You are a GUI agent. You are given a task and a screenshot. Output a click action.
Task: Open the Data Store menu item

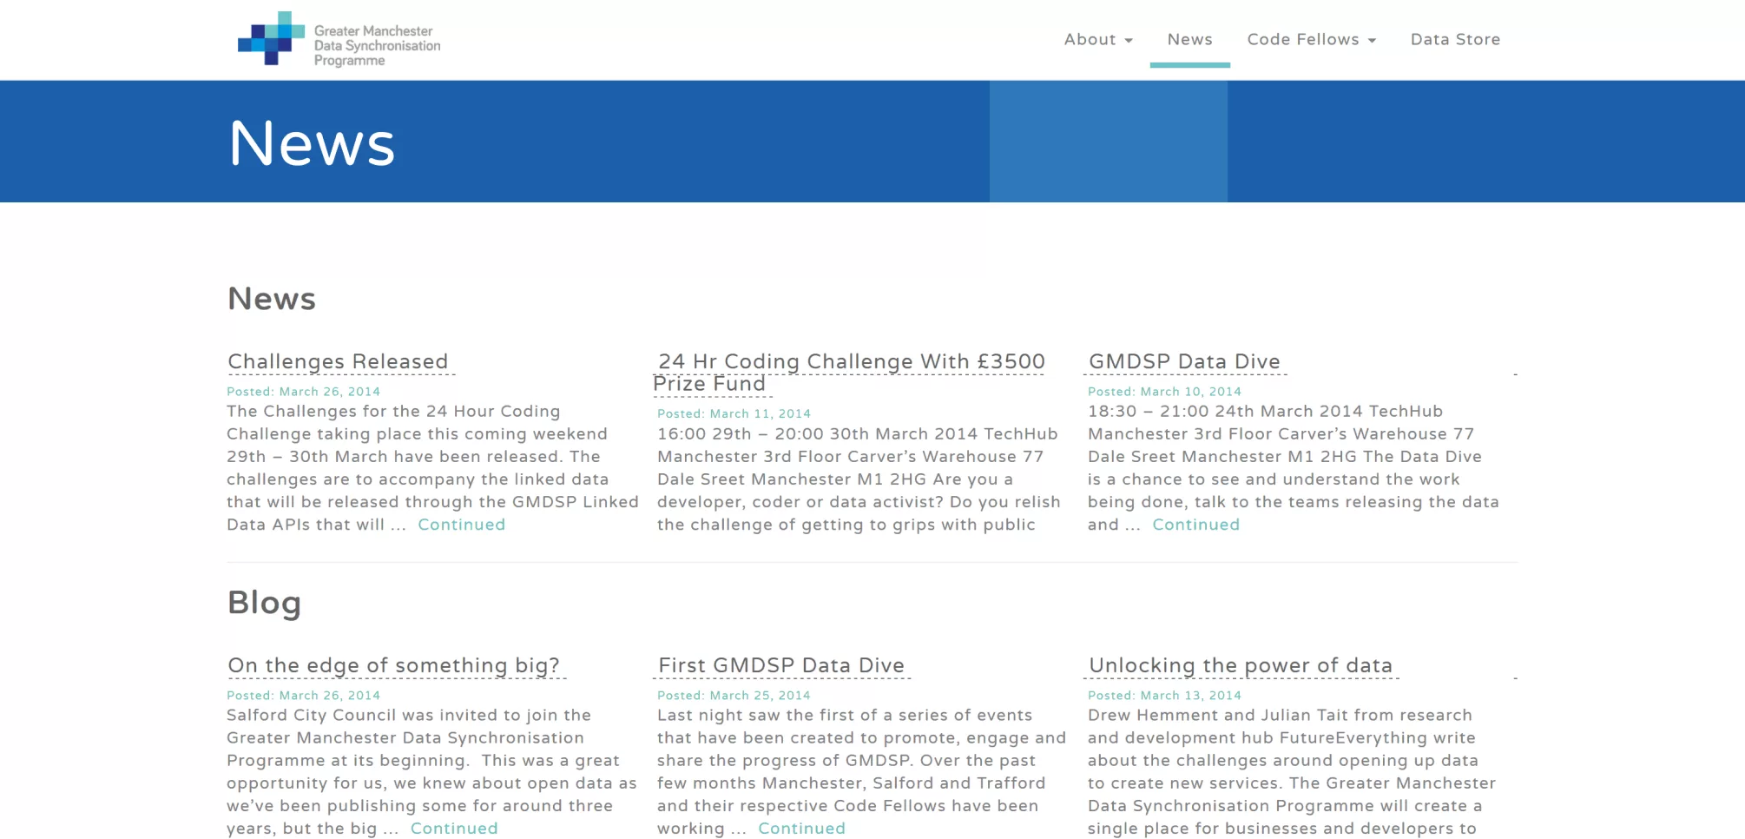[1455, 40]
